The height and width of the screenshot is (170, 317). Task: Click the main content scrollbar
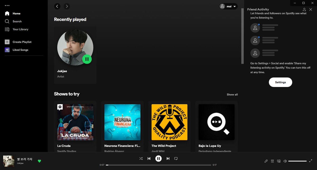[x=243, y=36]
